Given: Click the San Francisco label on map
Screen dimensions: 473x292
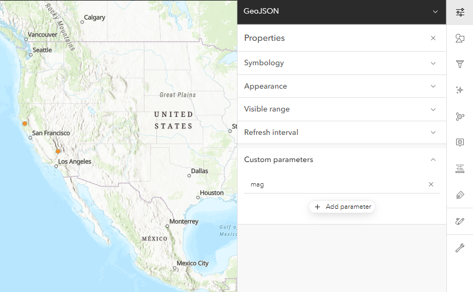Looking at the screenshot, I should (51, 133).
